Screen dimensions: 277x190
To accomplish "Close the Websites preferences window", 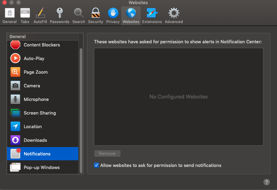I will coord(5,2).
